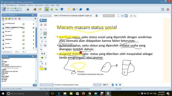Viewport: 172px width, 96px height.
Task: Open the Audio menu
Action: [x=47, y=5]
